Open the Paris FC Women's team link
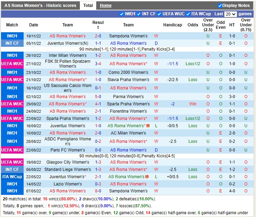The image size is (256, 217). point(68,150)
